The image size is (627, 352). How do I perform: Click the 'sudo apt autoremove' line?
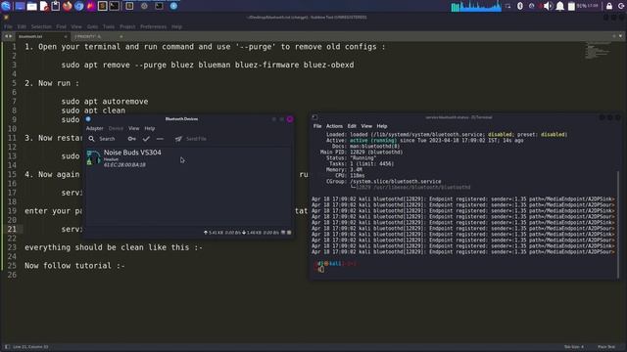[105, 102]
